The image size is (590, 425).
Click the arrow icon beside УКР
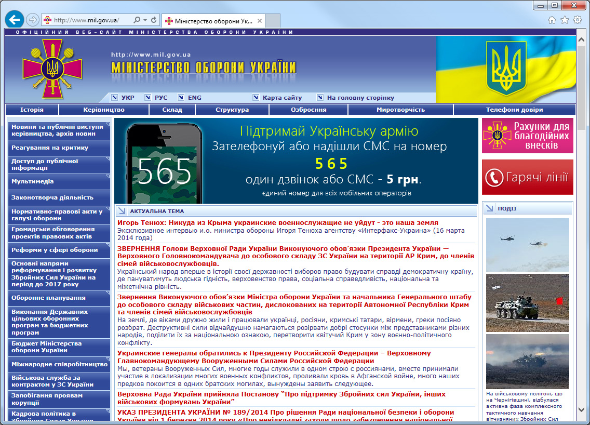click(114, 98)
